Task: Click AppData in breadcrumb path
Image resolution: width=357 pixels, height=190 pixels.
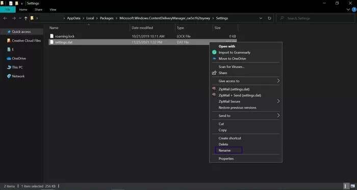Action: click(x=73, y=18)
